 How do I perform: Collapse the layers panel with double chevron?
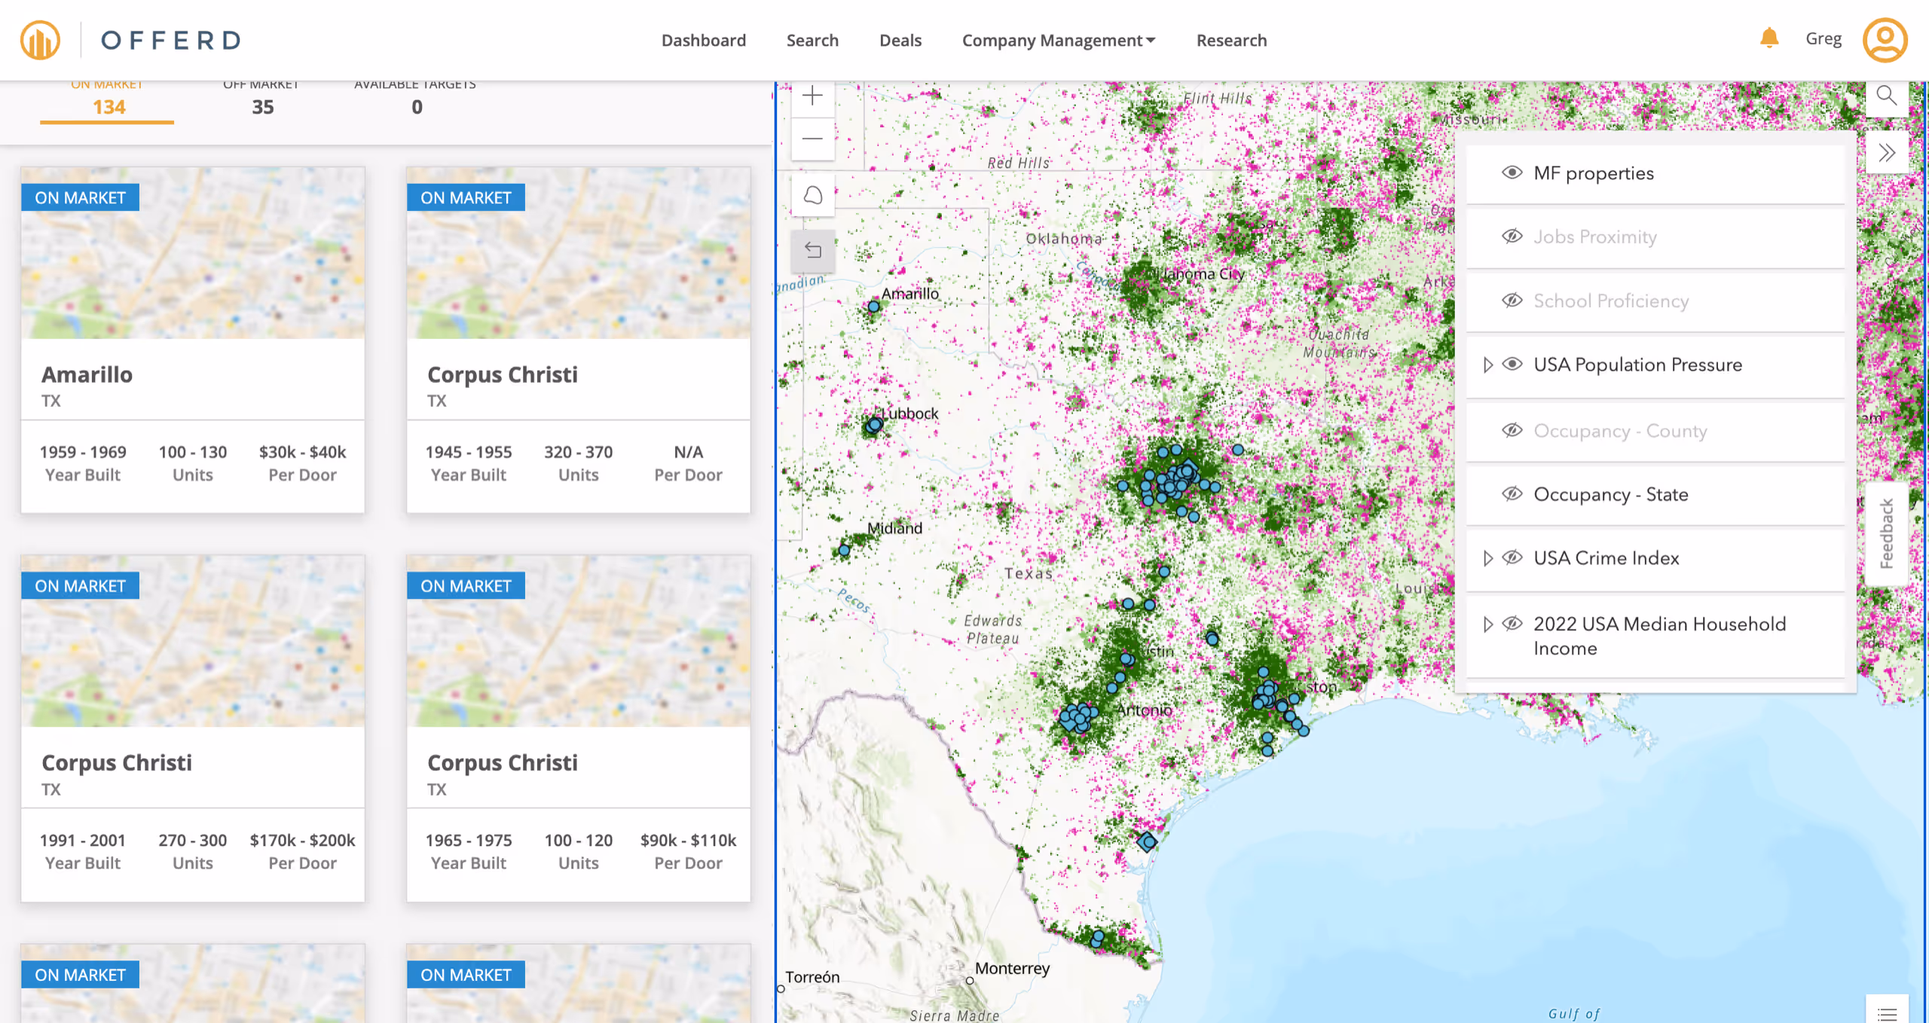(x=1886, y=153)
